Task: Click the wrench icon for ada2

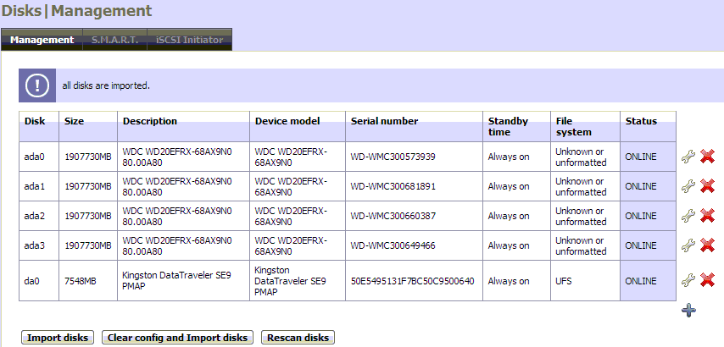Action: [x=689, y=216]
